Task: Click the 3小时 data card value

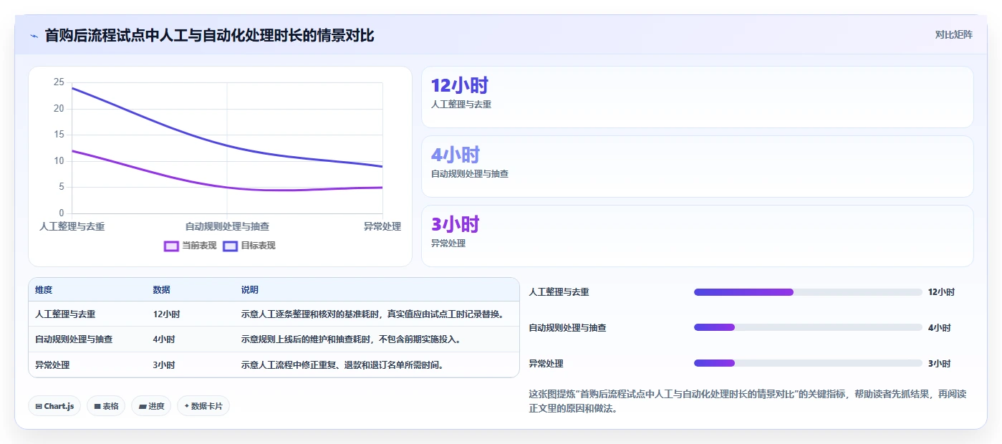Action: 455,224
